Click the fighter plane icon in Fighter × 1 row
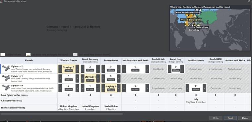The height and width of the screenshot is (122, 252). [6, 78]
